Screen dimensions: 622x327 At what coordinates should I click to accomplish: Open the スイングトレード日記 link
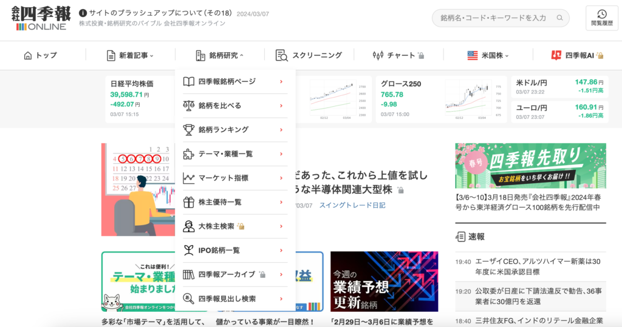click(352, 206)
